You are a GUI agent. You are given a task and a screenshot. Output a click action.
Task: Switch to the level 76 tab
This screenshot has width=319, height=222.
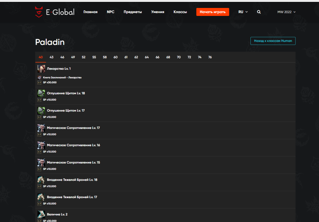210,57
